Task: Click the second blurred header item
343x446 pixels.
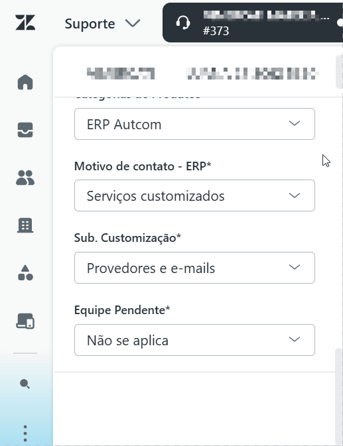Action: click(252, 74)
